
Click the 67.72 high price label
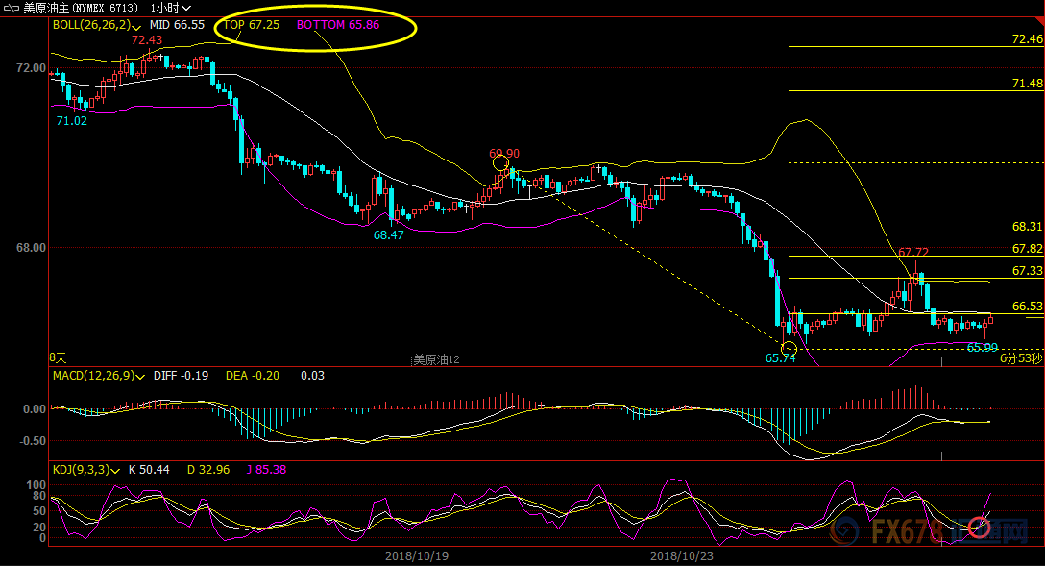pos(913,252)
